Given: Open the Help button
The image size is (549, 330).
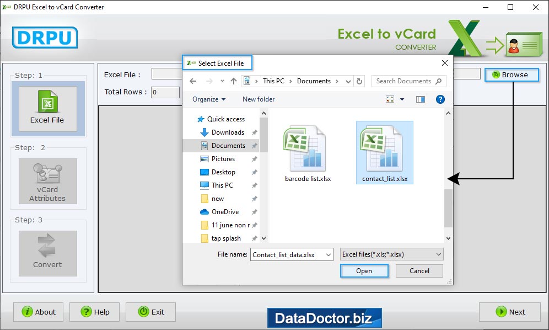Looking at the screenshot, I should tap(95, 312).
